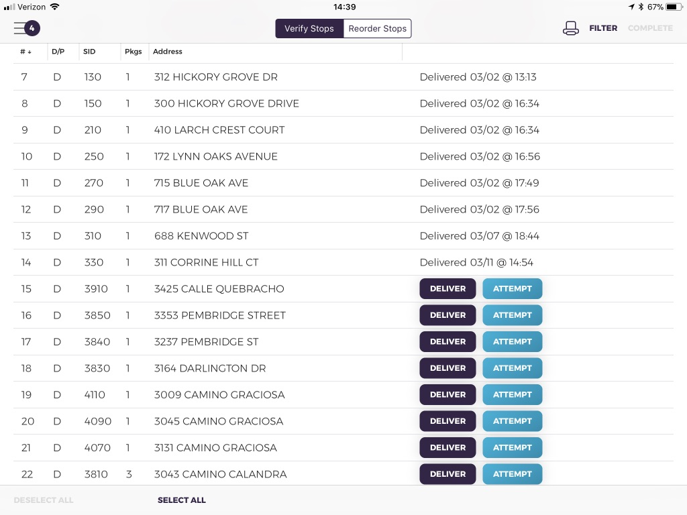Open the navigation menu with the badge
Screen dimensions: 687x515
(x=23, y=28)
